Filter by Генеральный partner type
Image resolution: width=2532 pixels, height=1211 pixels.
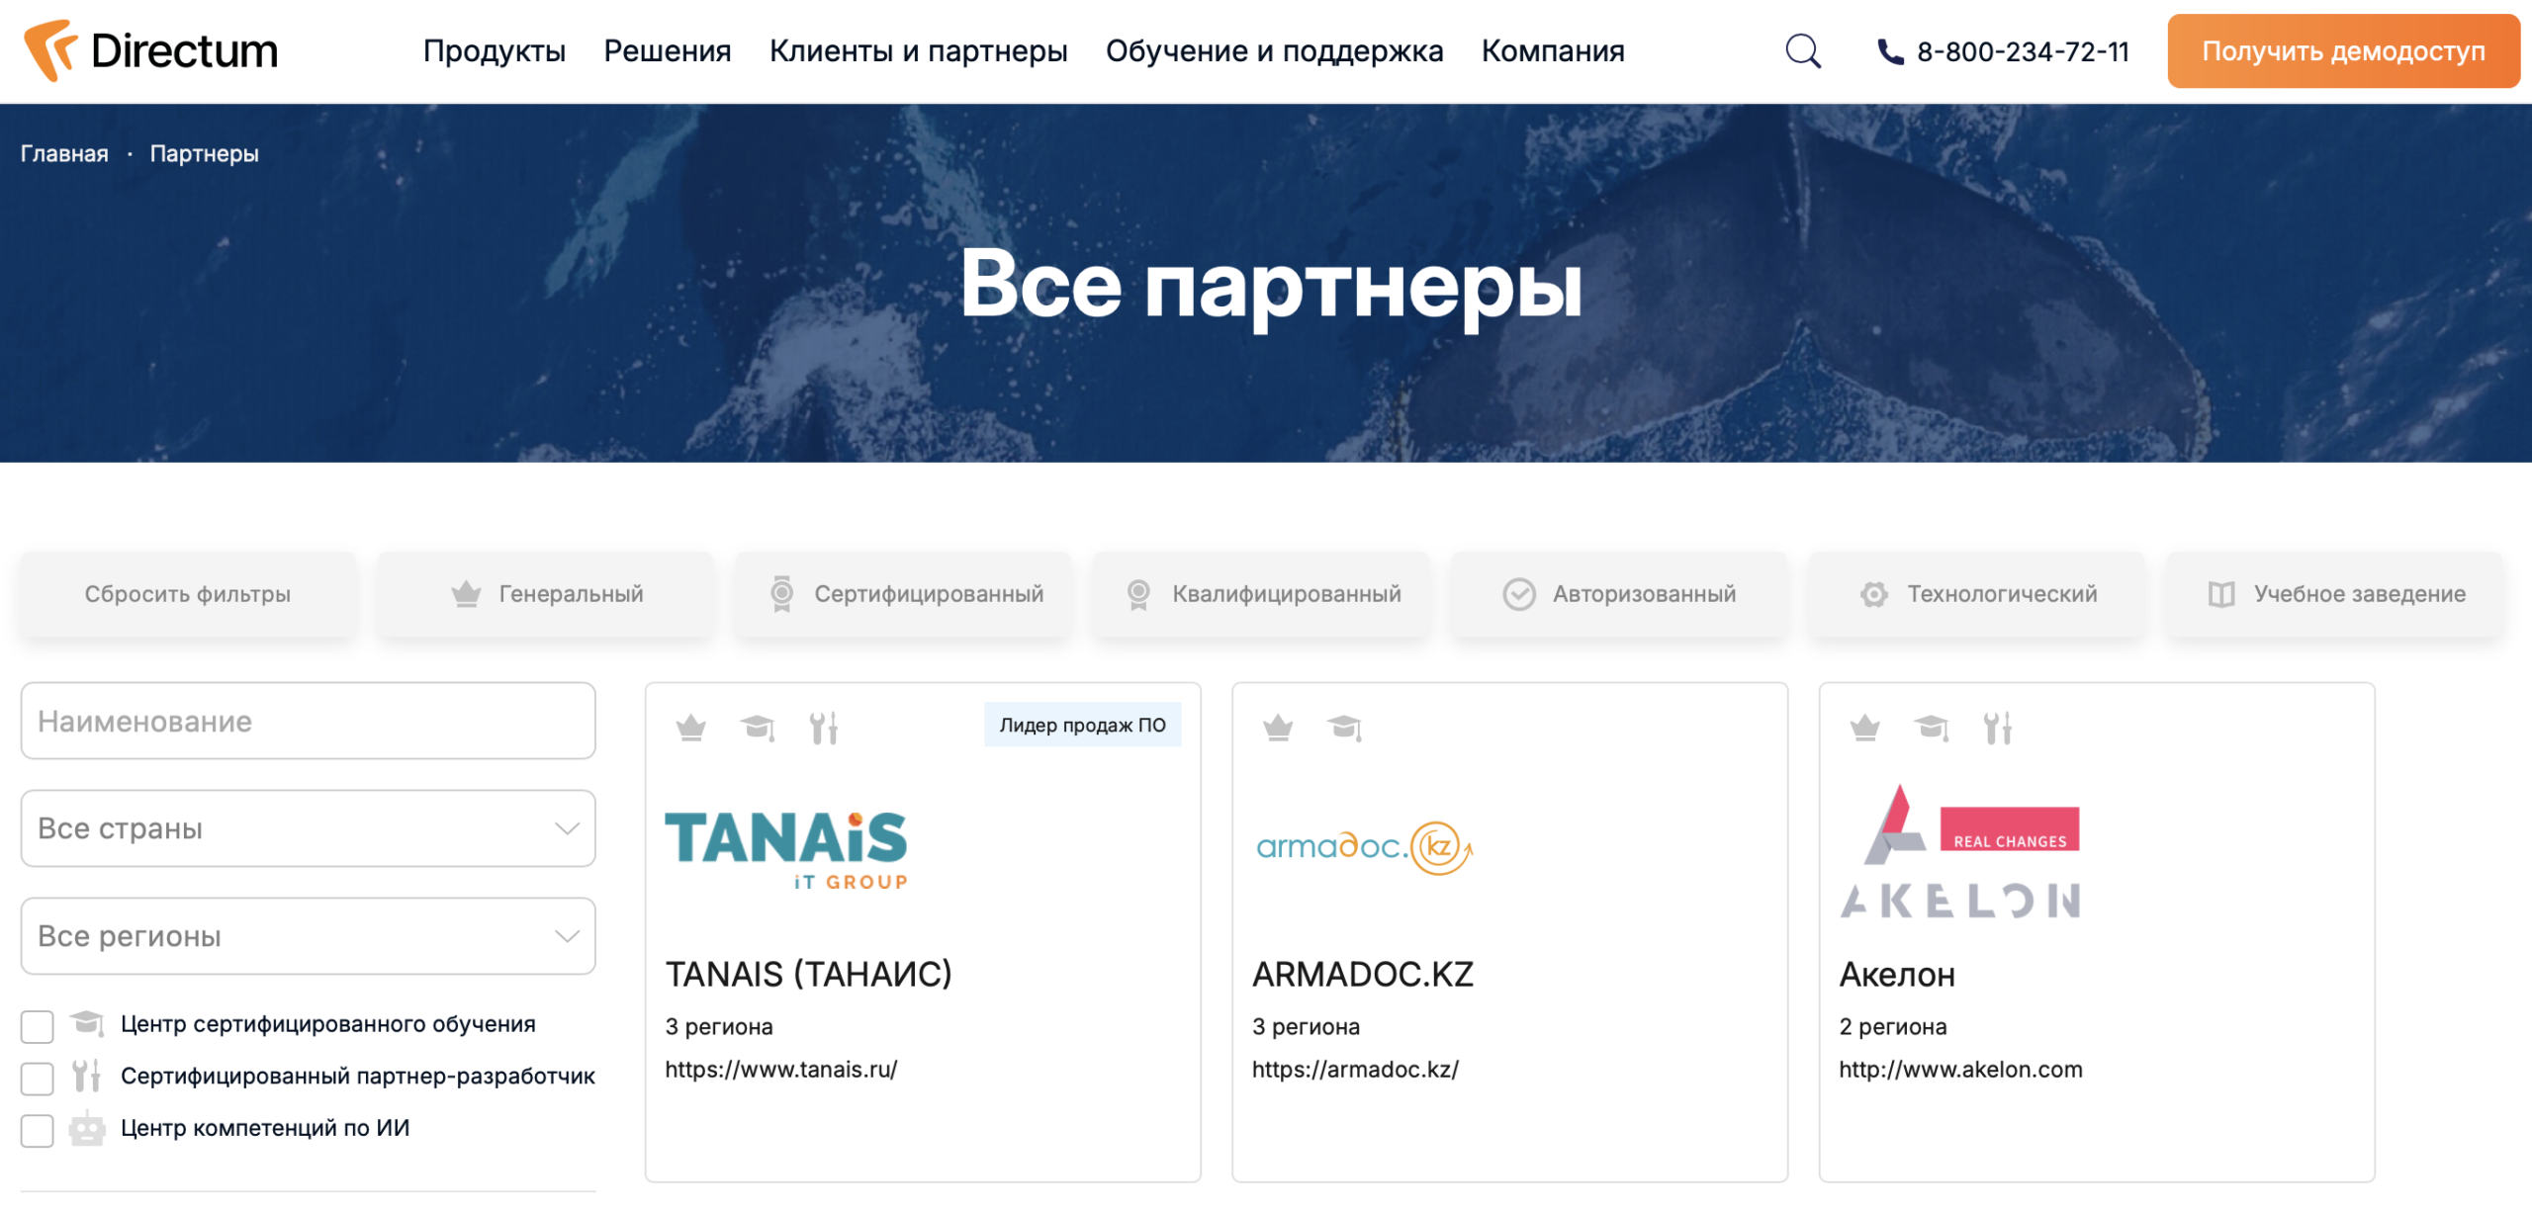[x=546, y=594]
